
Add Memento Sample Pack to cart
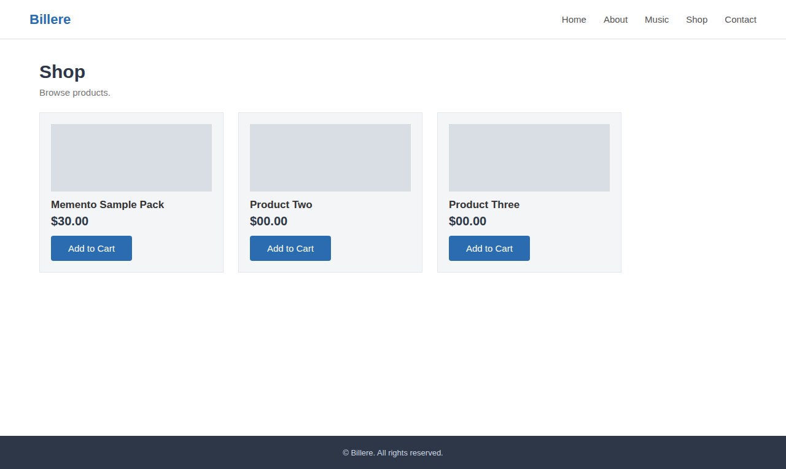click(x=91, y=248)
